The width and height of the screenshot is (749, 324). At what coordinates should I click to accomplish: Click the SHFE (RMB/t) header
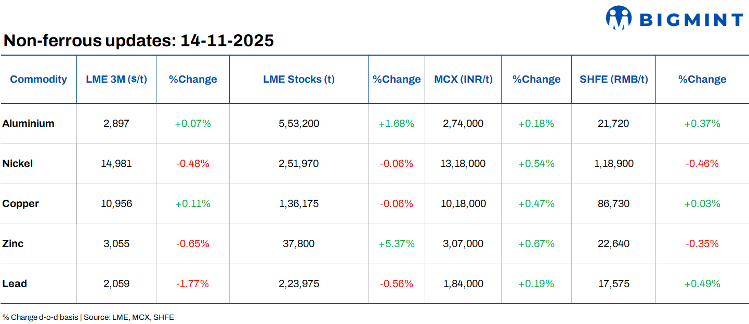coord(613,79)
